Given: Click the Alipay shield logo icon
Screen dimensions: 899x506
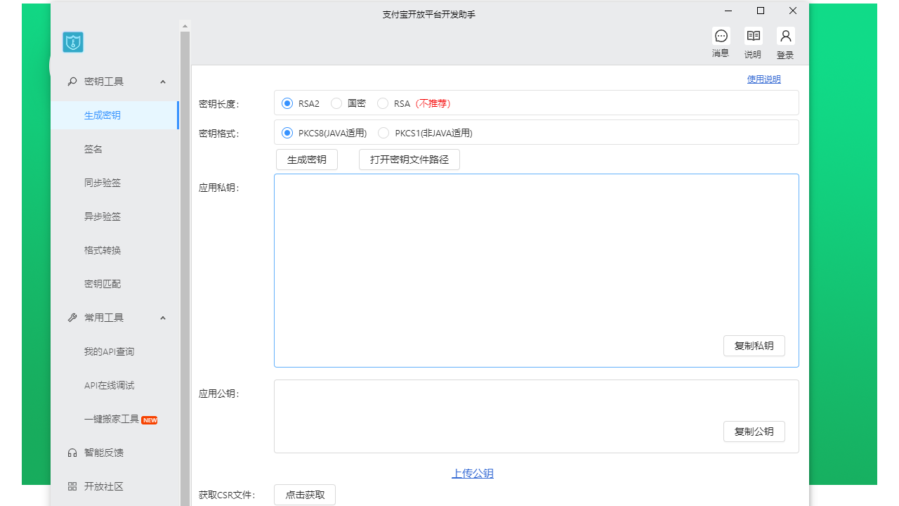Looking at the screenshot, I should (x=73, y=42).
